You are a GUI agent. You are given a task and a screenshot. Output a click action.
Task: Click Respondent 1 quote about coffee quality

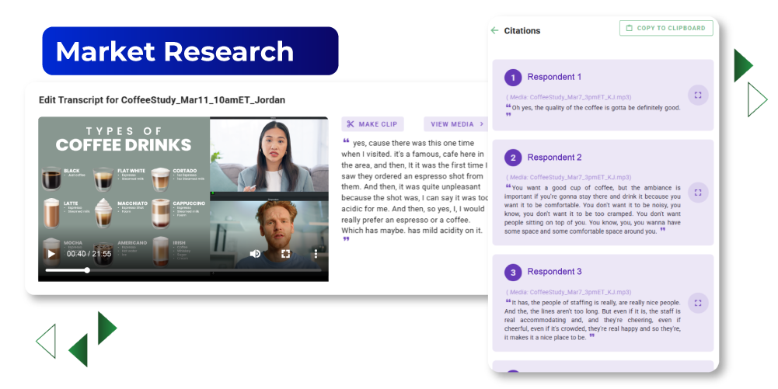[593, 110]
